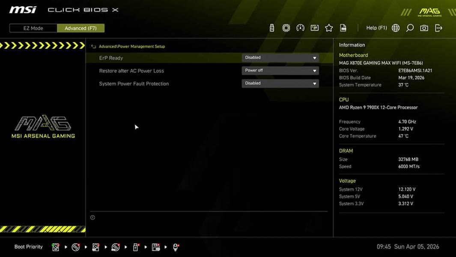
Task: Open the Hardware Monitor gauge icon
Action: (x=300, y=27)
